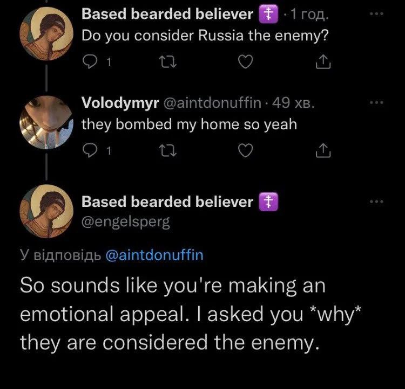The height and width of the screenshot is (389, 405).
Task: Reply to the 'Do you consider Russia' tweet
Action: [x=90, y=63]
